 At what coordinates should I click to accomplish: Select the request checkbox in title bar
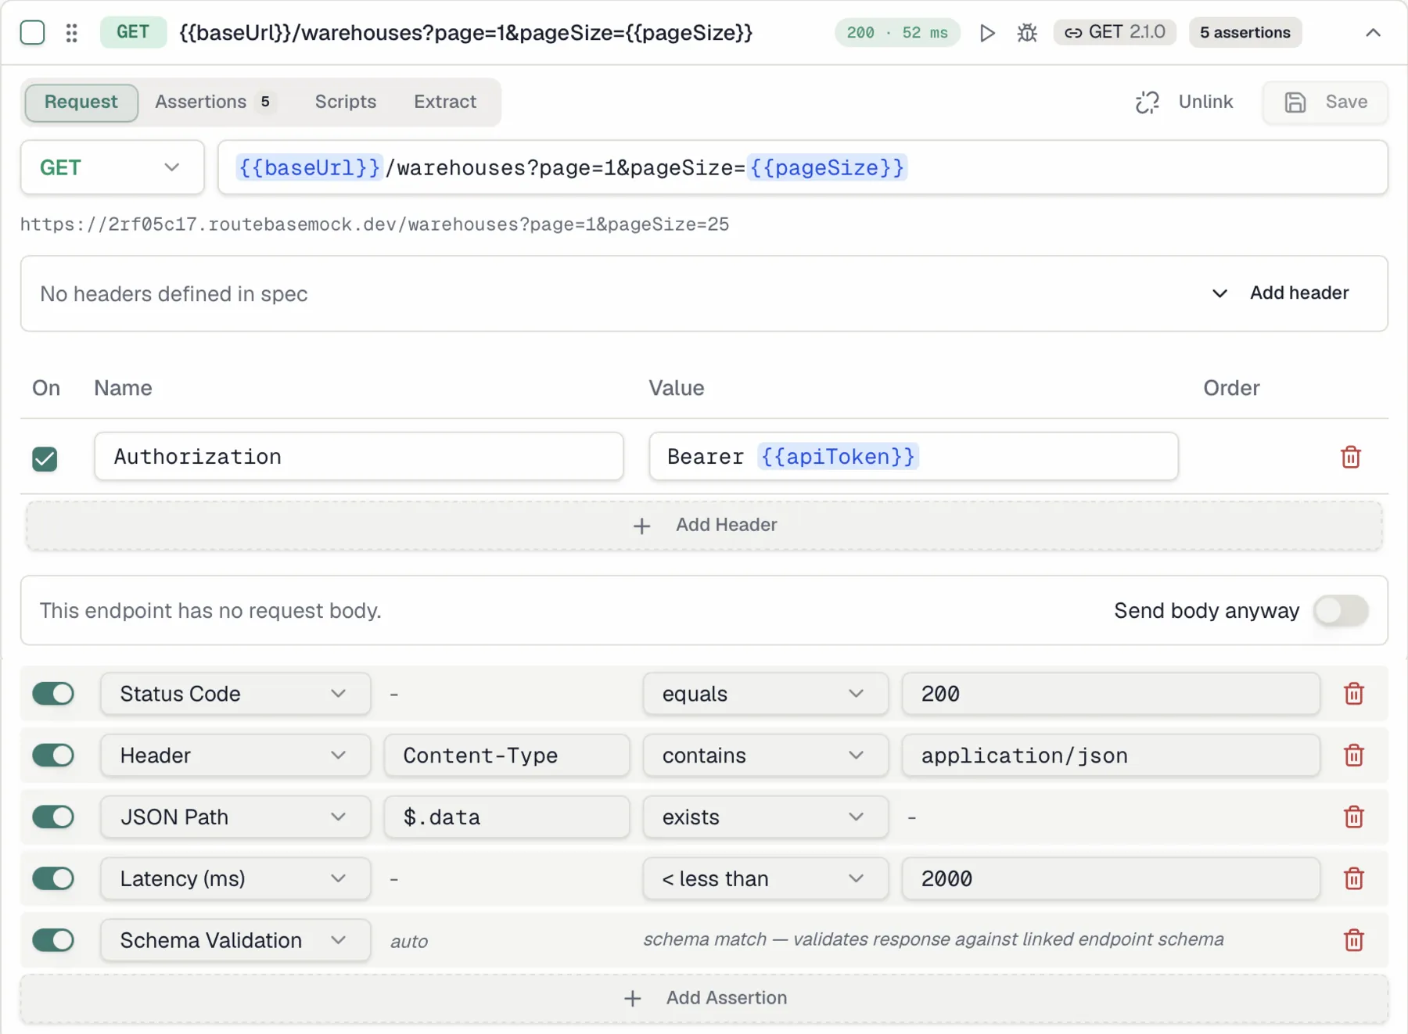[32, 33]
